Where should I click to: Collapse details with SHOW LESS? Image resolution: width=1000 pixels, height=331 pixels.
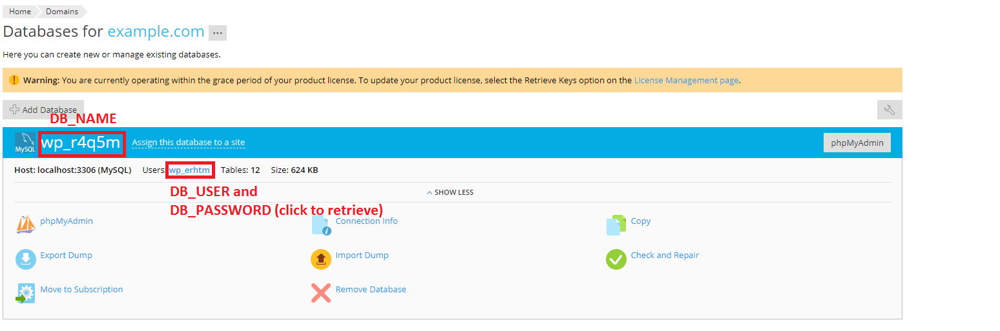[450, 192]
